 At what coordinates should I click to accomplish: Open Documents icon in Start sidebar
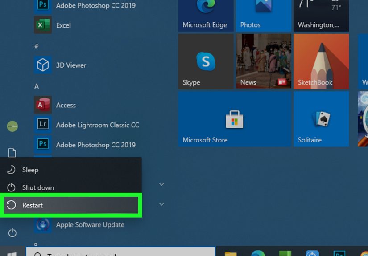coord(12,153)
